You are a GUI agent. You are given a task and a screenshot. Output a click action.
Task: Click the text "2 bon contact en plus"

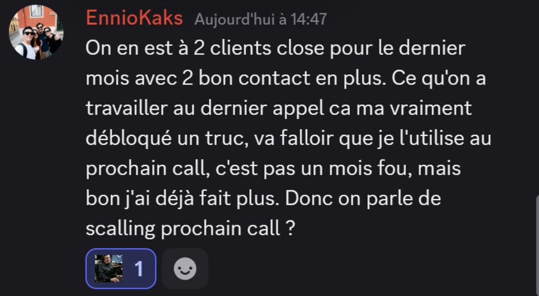point(282,78)
